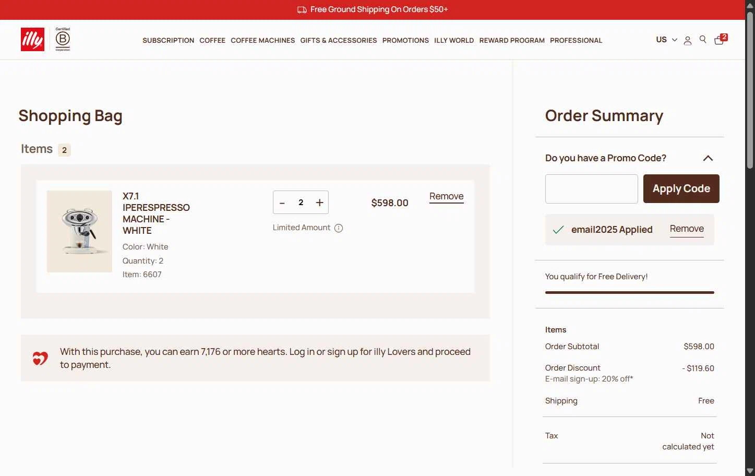The height and width of the screenshot is (476, 755).
Task: Click the Tax 'Not calculated yet' text
Action: [x=688, y=441]
